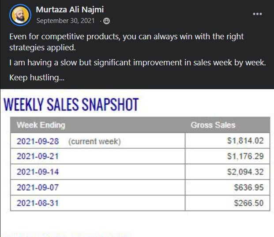Click the 'Keep hustling...' post text
Image resolution: width=274 pixels, height=237 pixels.
point(37,78)
